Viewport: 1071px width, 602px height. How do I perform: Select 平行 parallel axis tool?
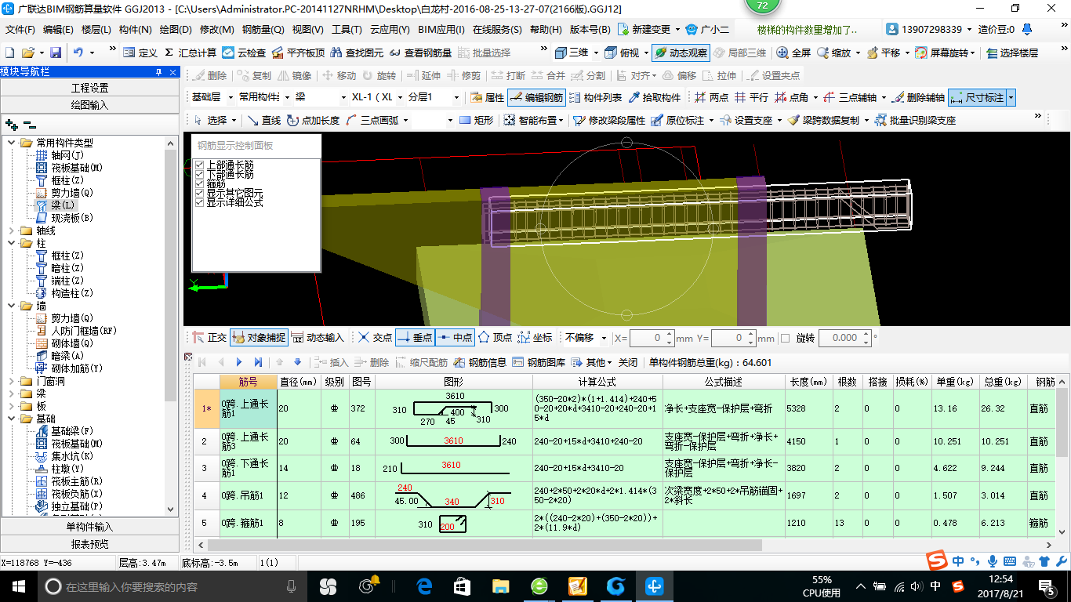click(x=751, y=98)
